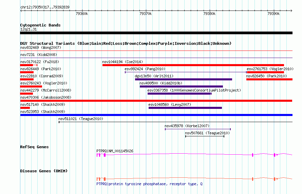
Task: Click the 79390k ruler tick label
Action: [x=273, y=14]
